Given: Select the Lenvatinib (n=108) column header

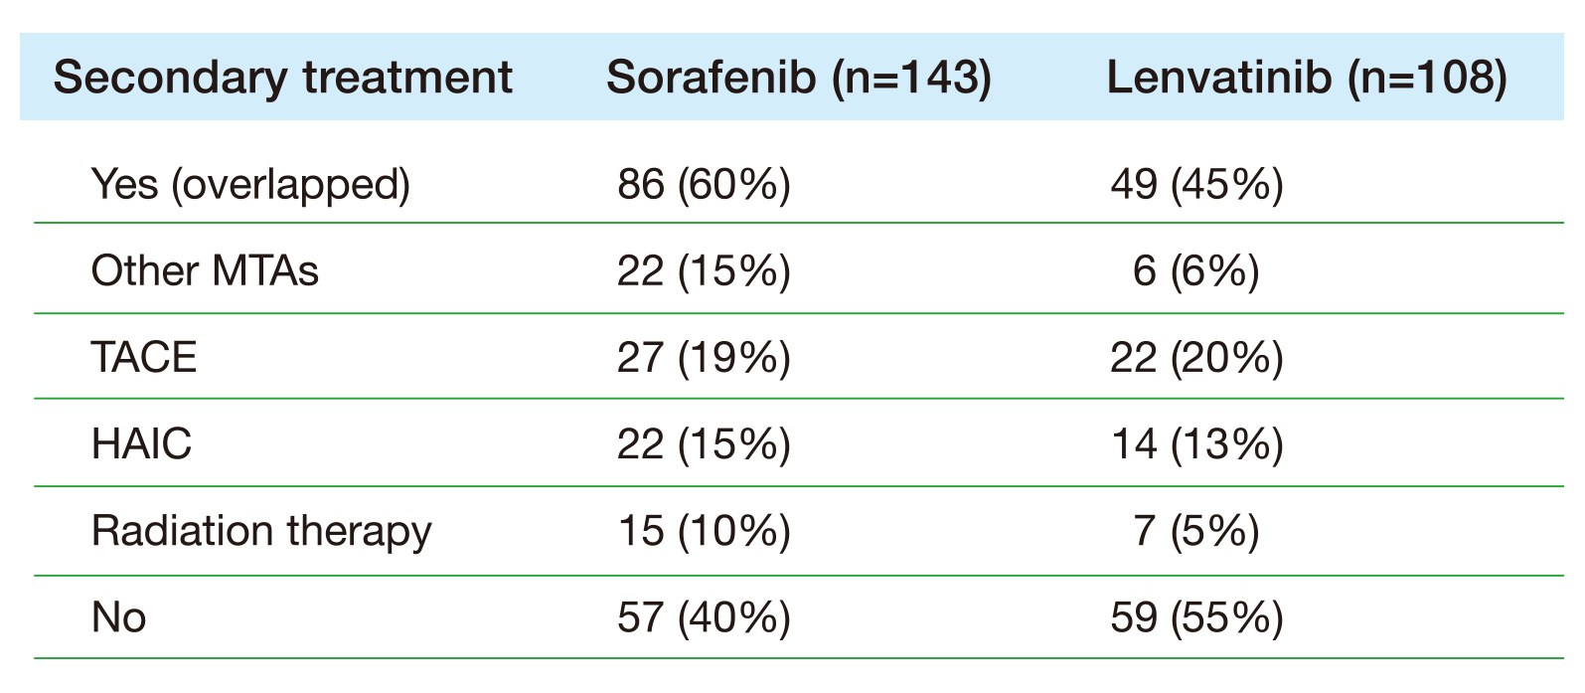Looking at the screenshot, I should click(1306, 78).
